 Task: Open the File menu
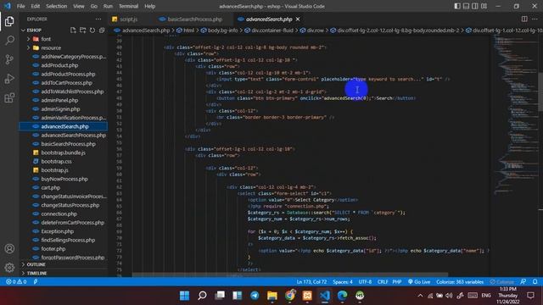20,6
